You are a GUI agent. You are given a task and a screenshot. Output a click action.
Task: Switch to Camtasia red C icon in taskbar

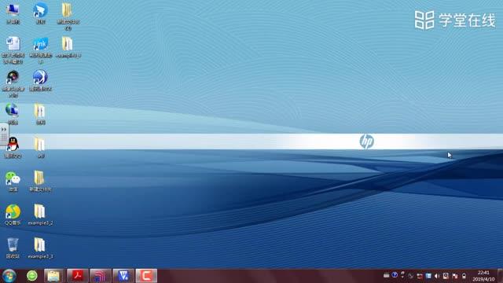pyautogui.click(x=146, y=276)
